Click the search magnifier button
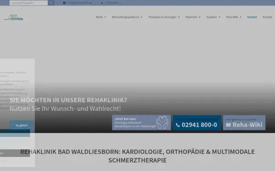 [x=51, y=3]
